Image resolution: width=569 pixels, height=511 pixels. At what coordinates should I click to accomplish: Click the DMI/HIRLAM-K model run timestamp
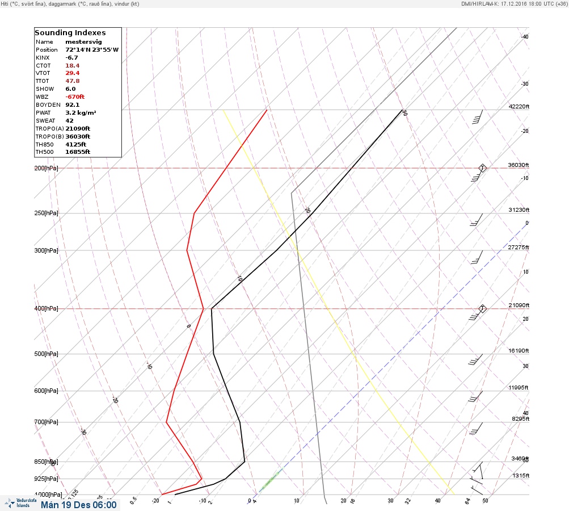click(x=514, y=4)
